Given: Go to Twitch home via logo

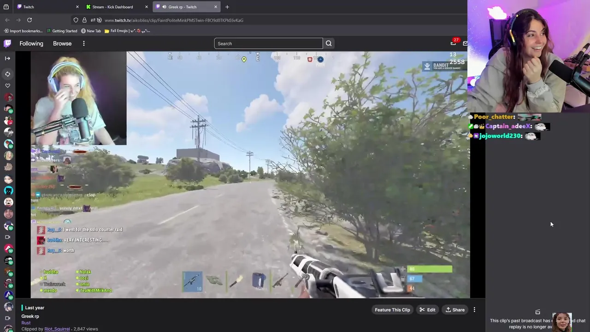Looking at the screenshot, I should (7, 43).
